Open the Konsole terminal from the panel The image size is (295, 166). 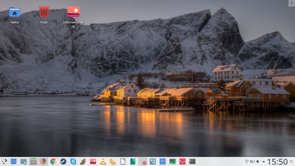click(192, 162)
